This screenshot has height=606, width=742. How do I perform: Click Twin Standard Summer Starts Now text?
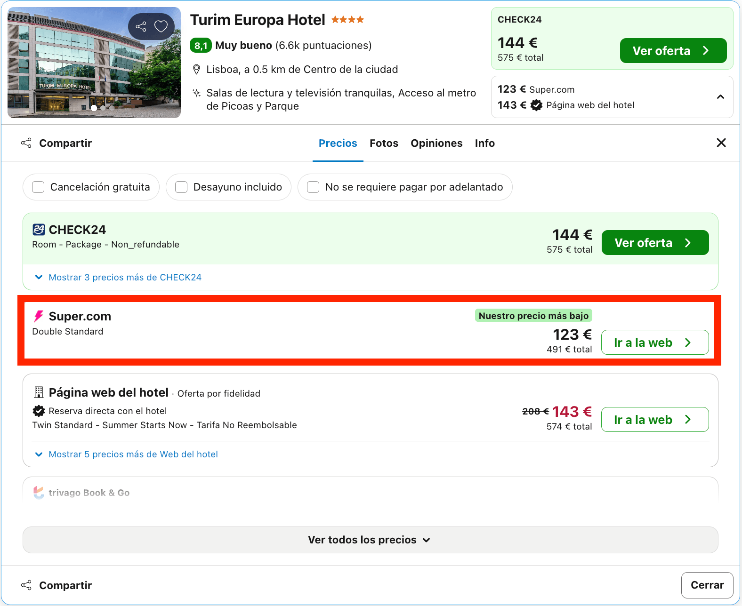164,425
